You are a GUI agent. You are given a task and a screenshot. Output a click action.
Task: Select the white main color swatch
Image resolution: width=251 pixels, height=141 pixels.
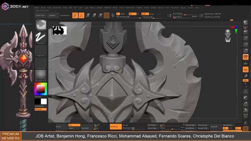click(44, 101)
